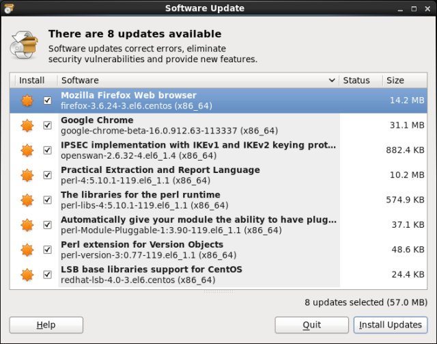The image size is (437, 344).
Task: Click the Quit button
Action: pyautogui.click(x=311, y=325)
